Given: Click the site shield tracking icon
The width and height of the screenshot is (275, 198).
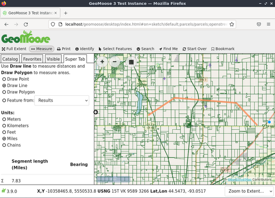Looking at the screenshot, I should pos(53,24).
